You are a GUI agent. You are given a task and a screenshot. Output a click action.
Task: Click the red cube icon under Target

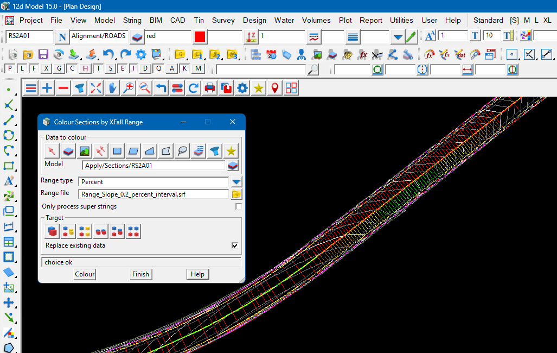(x=52, y=232)
